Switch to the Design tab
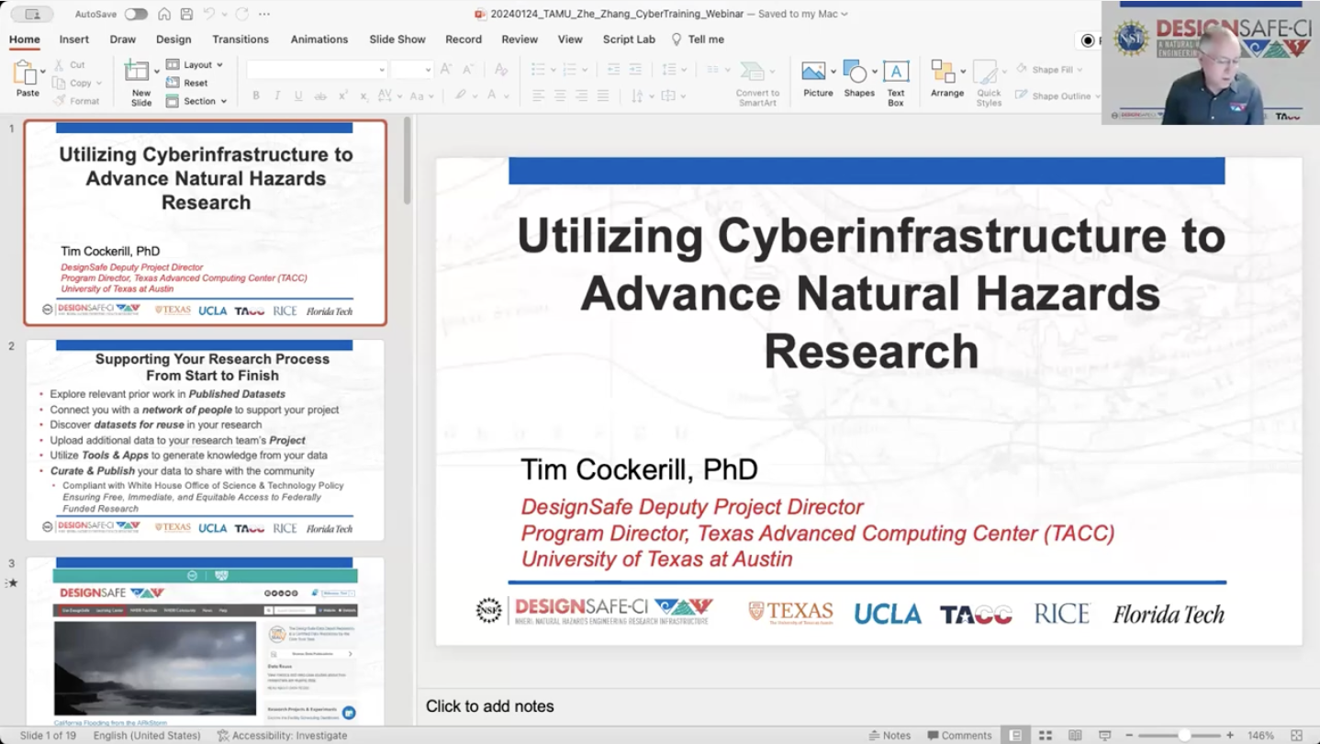This screenshot has width=1320, height=744. click(x=173, y=39)
